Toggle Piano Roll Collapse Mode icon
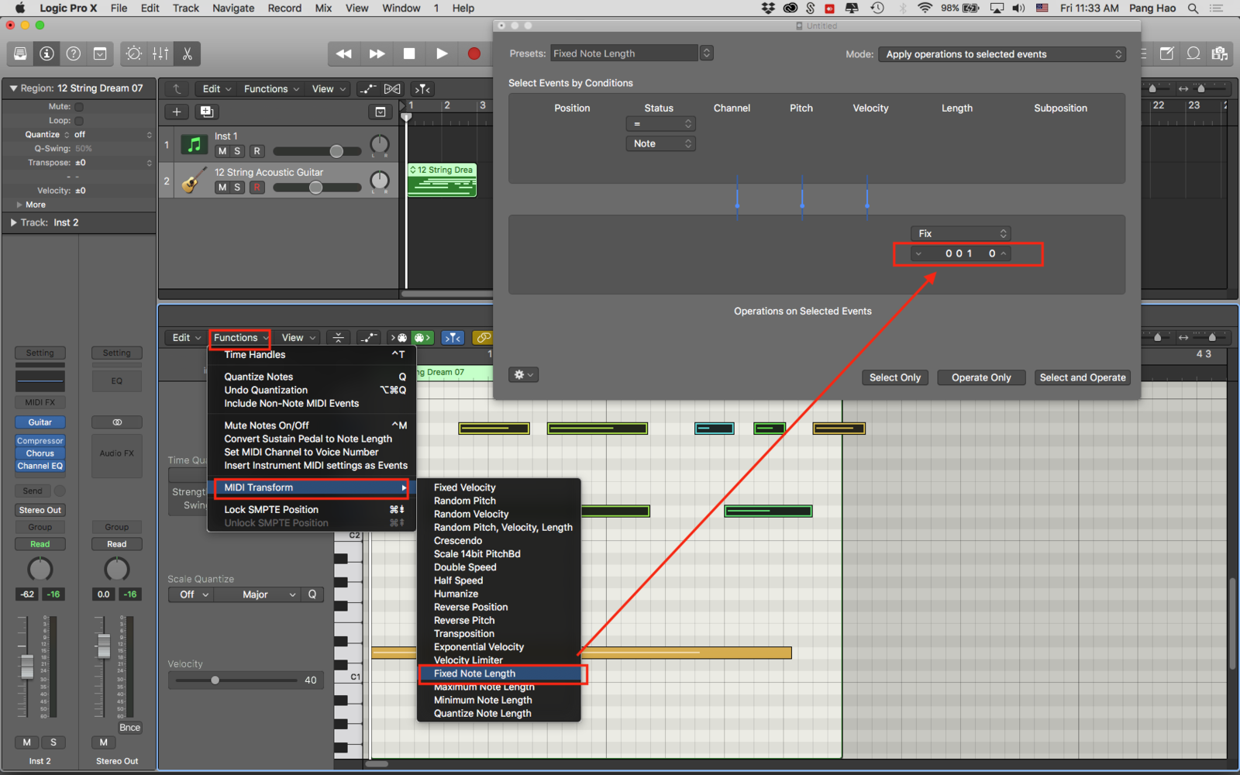1240x775 pixels. tap(339, 338)
